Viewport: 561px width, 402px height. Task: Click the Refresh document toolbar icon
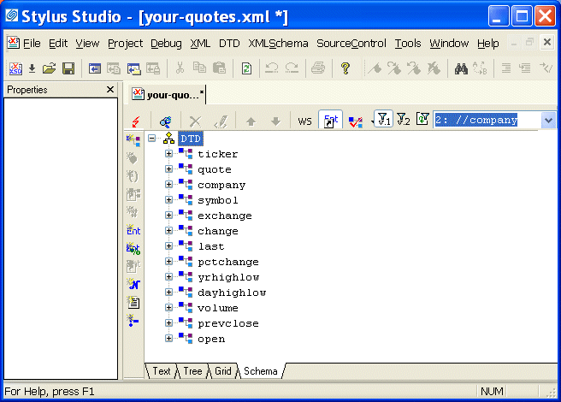247,68
